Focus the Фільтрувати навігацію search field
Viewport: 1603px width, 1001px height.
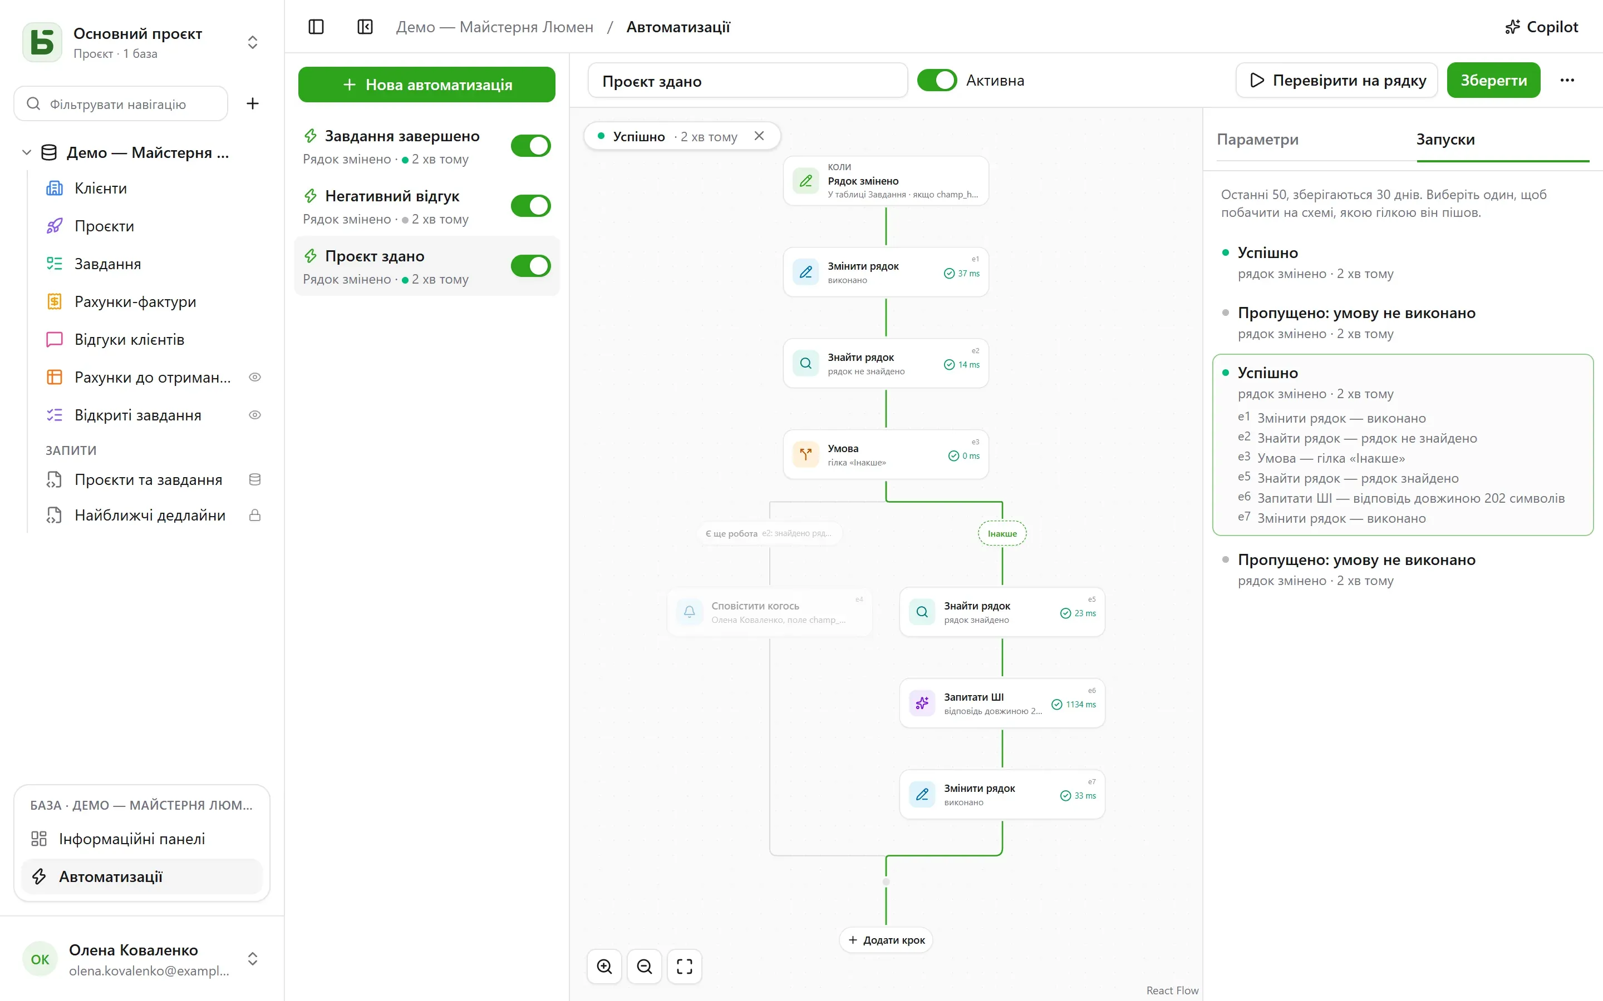tap(121, 104)
